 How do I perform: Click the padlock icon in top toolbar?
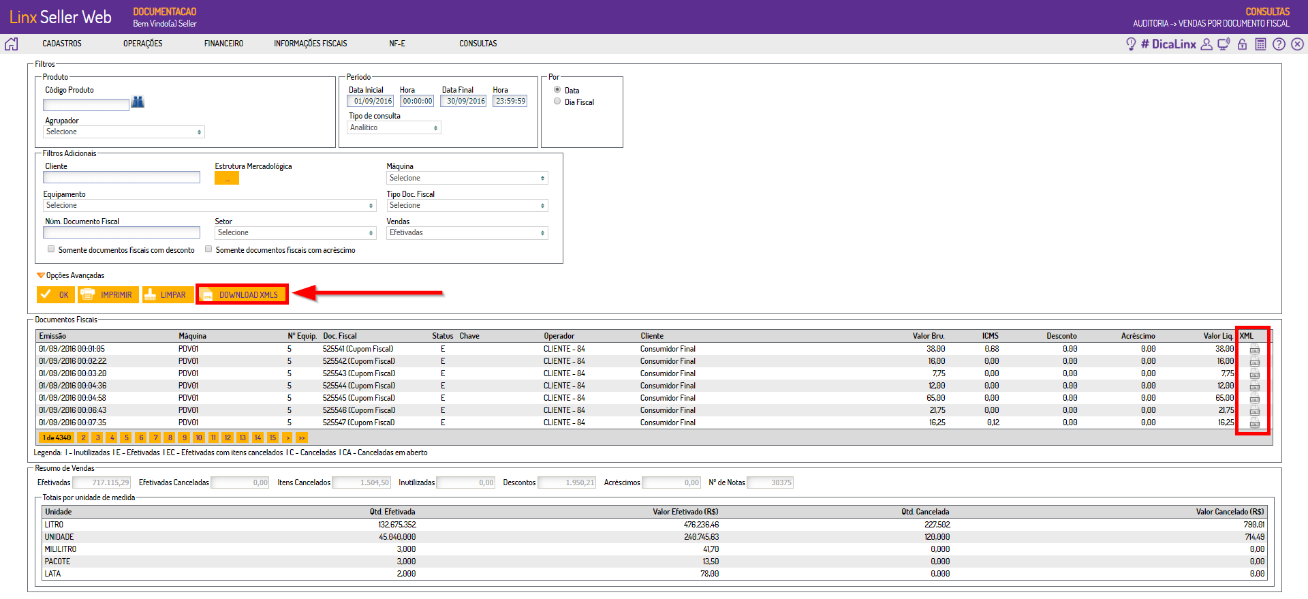(1242, 44)
